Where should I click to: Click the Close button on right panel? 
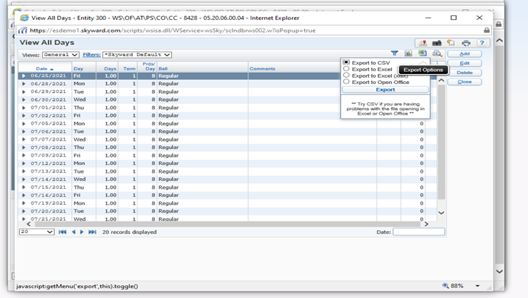465,82
